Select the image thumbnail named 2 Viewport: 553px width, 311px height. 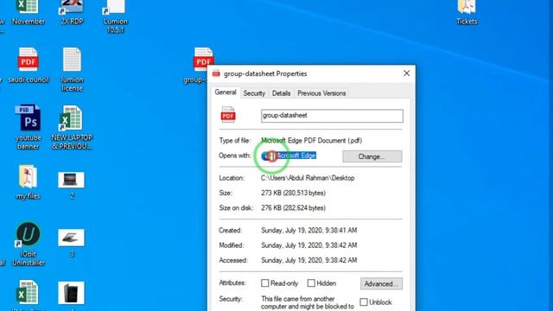[71, 180]
